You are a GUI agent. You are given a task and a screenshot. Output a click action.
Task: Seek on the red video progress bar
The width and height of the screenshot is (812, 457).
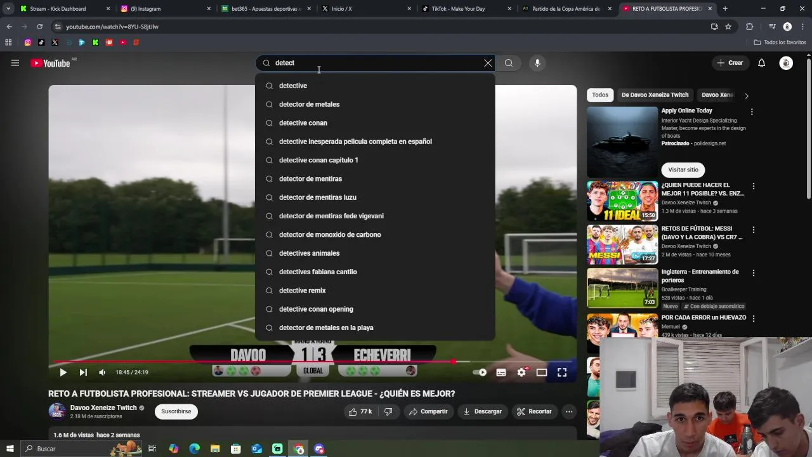[312, 362]
